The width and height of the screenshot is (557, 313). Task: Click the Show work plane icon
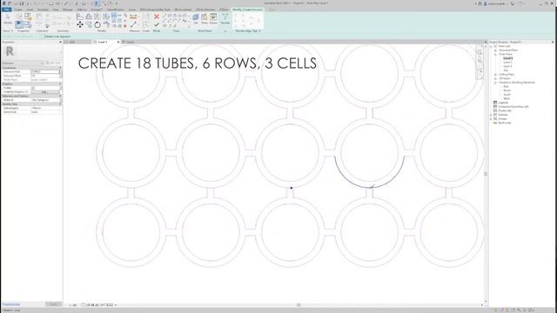pos(205,18)
